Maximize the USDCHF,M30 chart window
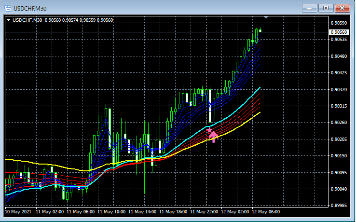This screenshot has width=356, height=222. coord(326,8)
